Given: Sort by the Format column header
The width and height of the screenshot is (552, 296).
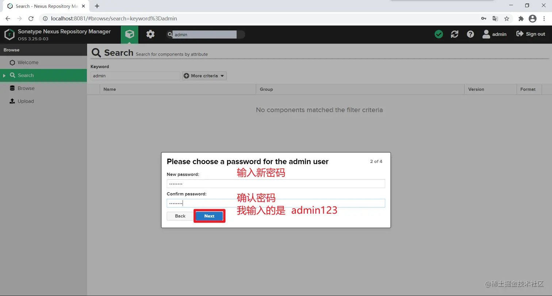Looking at the screenshot, I should pyautogui.click(x=529, y=89).
